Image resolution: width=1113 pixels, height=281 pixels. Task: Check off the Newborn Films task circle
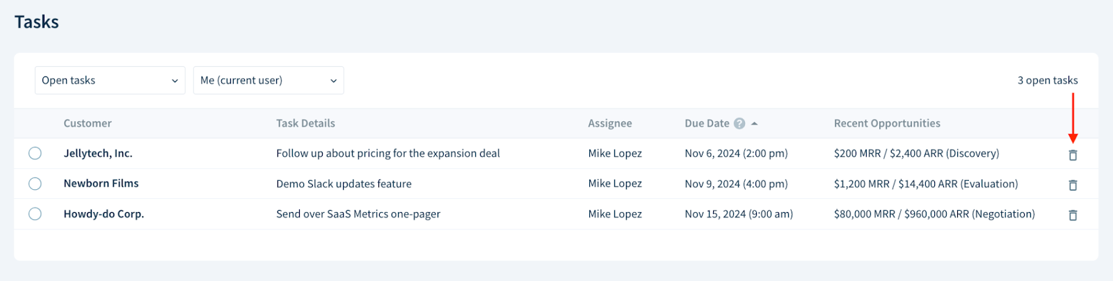click(x=35, y=184)
